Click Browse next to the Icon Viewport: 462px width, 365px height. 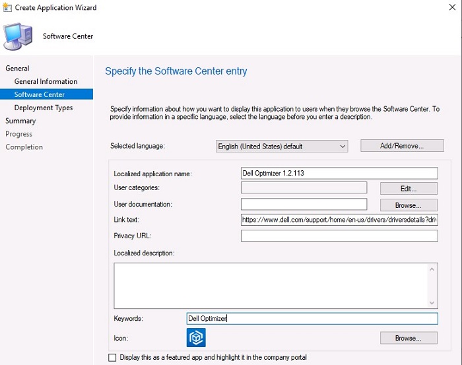(409, 338)
